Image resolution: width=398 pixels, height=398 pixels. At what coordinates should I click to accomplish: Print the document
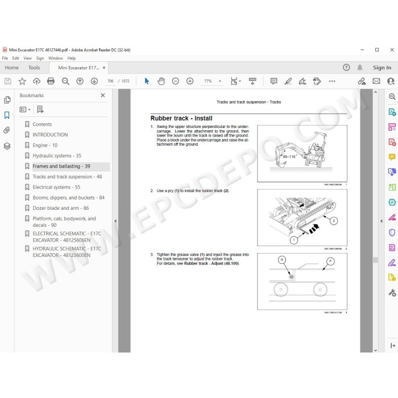tap(51, 81)
